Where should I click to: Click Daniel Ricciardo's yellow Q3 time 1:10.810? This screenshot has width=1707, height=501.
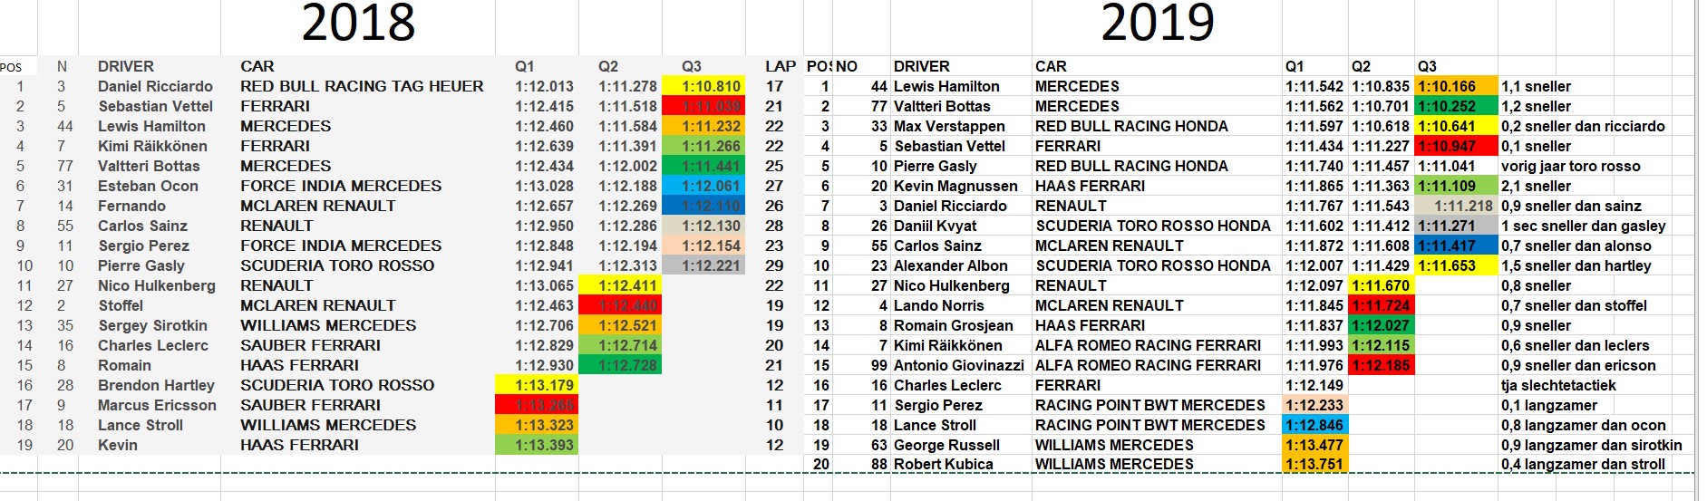point(703,86)
